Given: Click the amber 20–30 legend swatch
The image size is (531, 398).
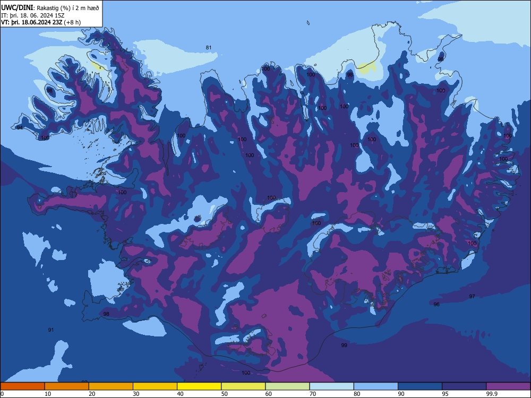Looking at the screenshot, I should [x=111, y=386].
